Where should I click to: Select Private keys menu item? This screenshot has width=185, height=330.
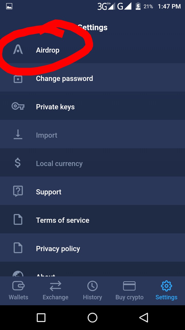click(55, 107)
